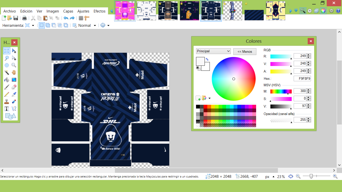
Task: Select the Lasso Select tool
Action: tap(7, 58)
